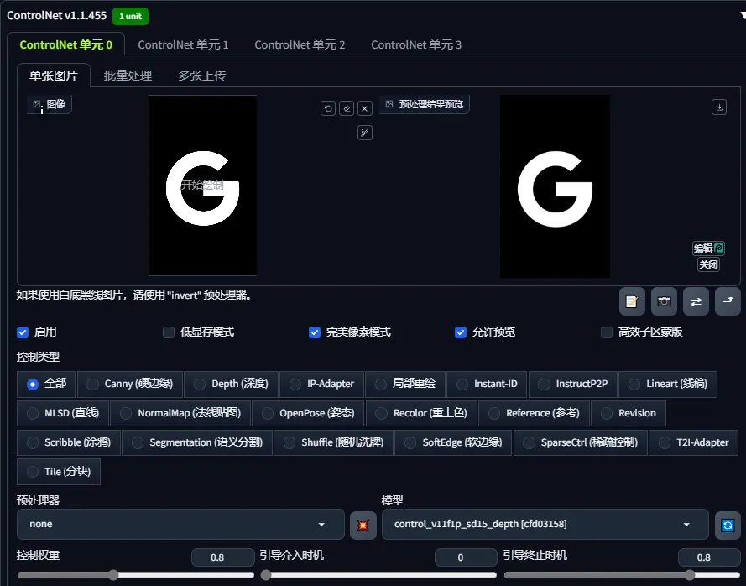Image resolution: width=746 pixels, height=586 pixels.
Task: Choose the IP-Adapter control type
Action: click(322, 385)
